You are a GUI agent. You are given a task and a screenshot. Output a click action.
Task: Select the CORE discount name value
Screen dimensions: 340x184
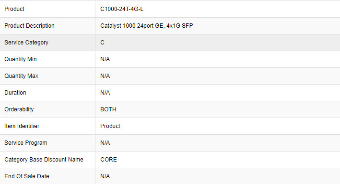point(108,160)
